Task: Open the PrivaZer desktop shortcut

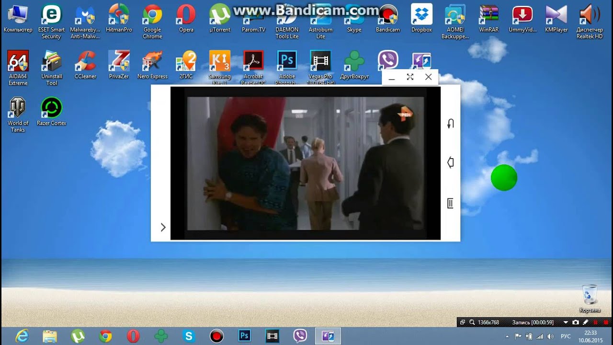Action: click(119, 65)
